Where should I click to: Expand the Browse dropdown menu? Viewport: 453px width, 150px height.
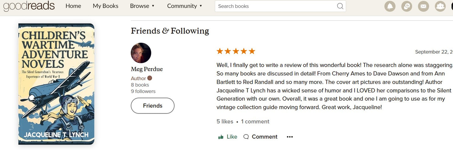(x=142, y=6)
